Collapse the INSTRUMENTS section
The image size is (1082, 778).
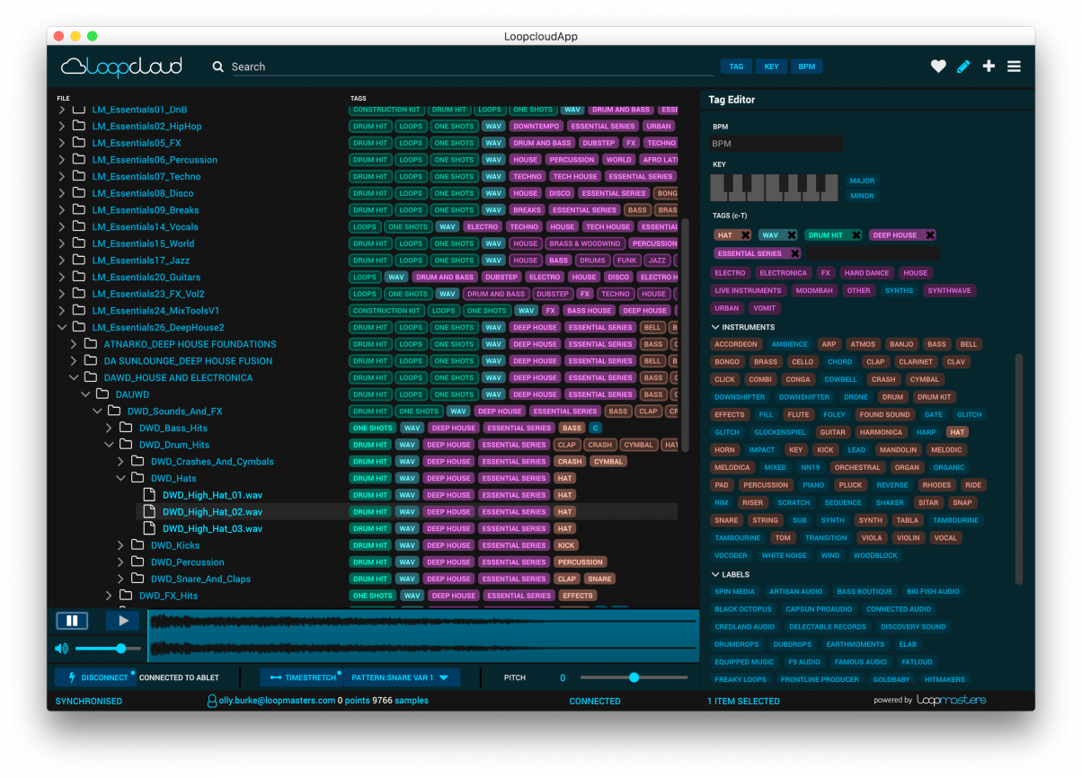click(x=715, y=327)
